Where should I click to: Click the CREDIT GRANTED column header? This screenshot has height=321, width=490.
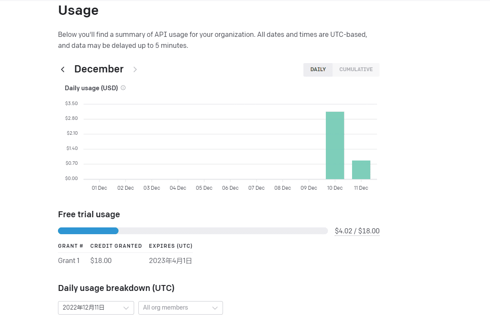tap(116, 246)
